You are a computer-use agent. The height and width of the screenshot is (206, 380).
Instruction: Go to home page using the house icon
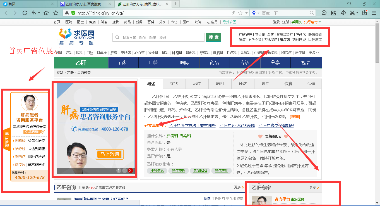(46, 13)
